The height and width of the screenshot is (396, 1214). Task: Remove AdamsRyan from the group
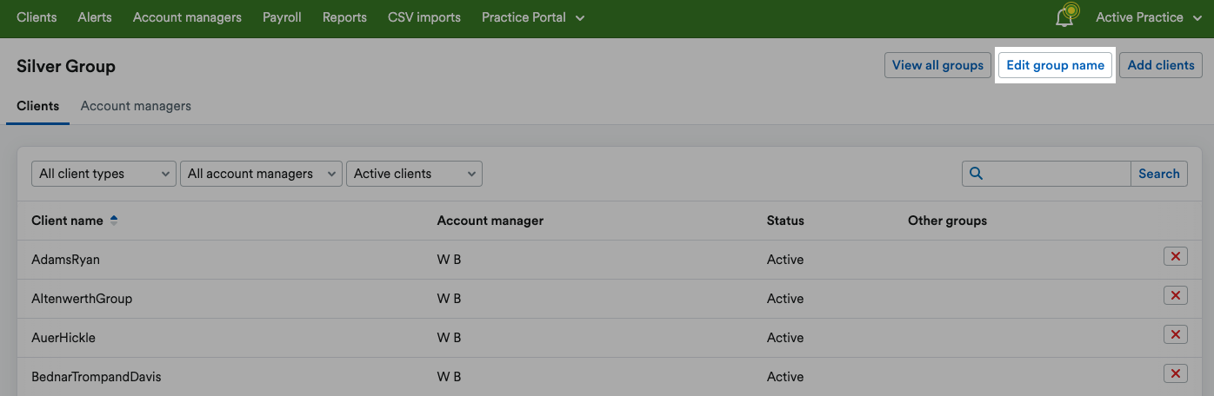pos(1175,256)
